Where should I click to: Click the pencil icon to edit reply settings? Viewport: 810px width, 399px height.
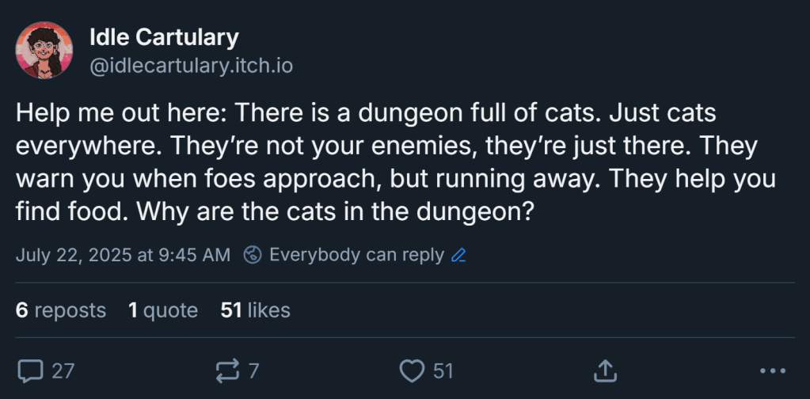pyautogui.click(x=458, y=256)
